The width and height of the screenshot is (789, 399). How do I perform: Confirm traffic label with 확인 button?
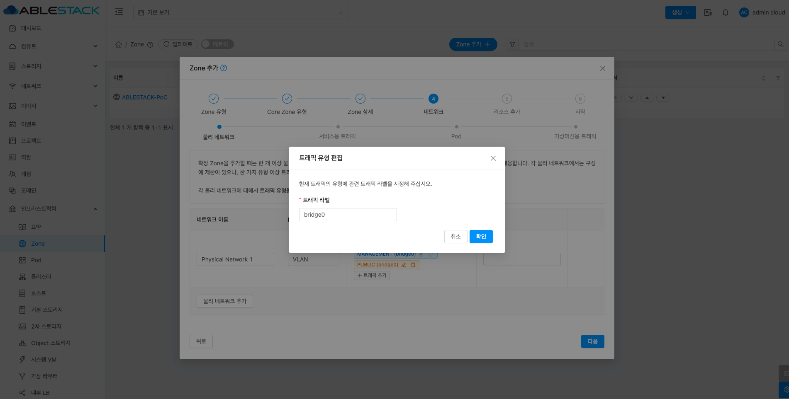(x=481, y=237)
